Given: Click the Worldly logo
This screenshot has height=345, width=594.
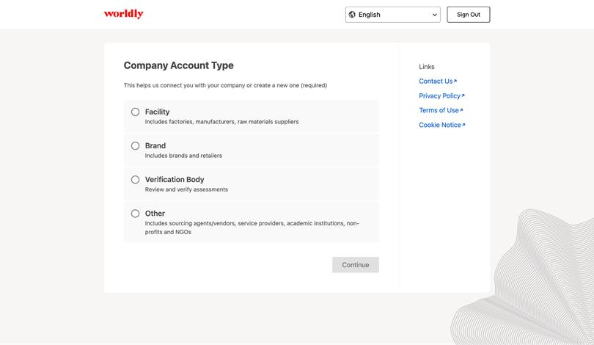Looking at the screenshot, I should click(x=123, y=14).
